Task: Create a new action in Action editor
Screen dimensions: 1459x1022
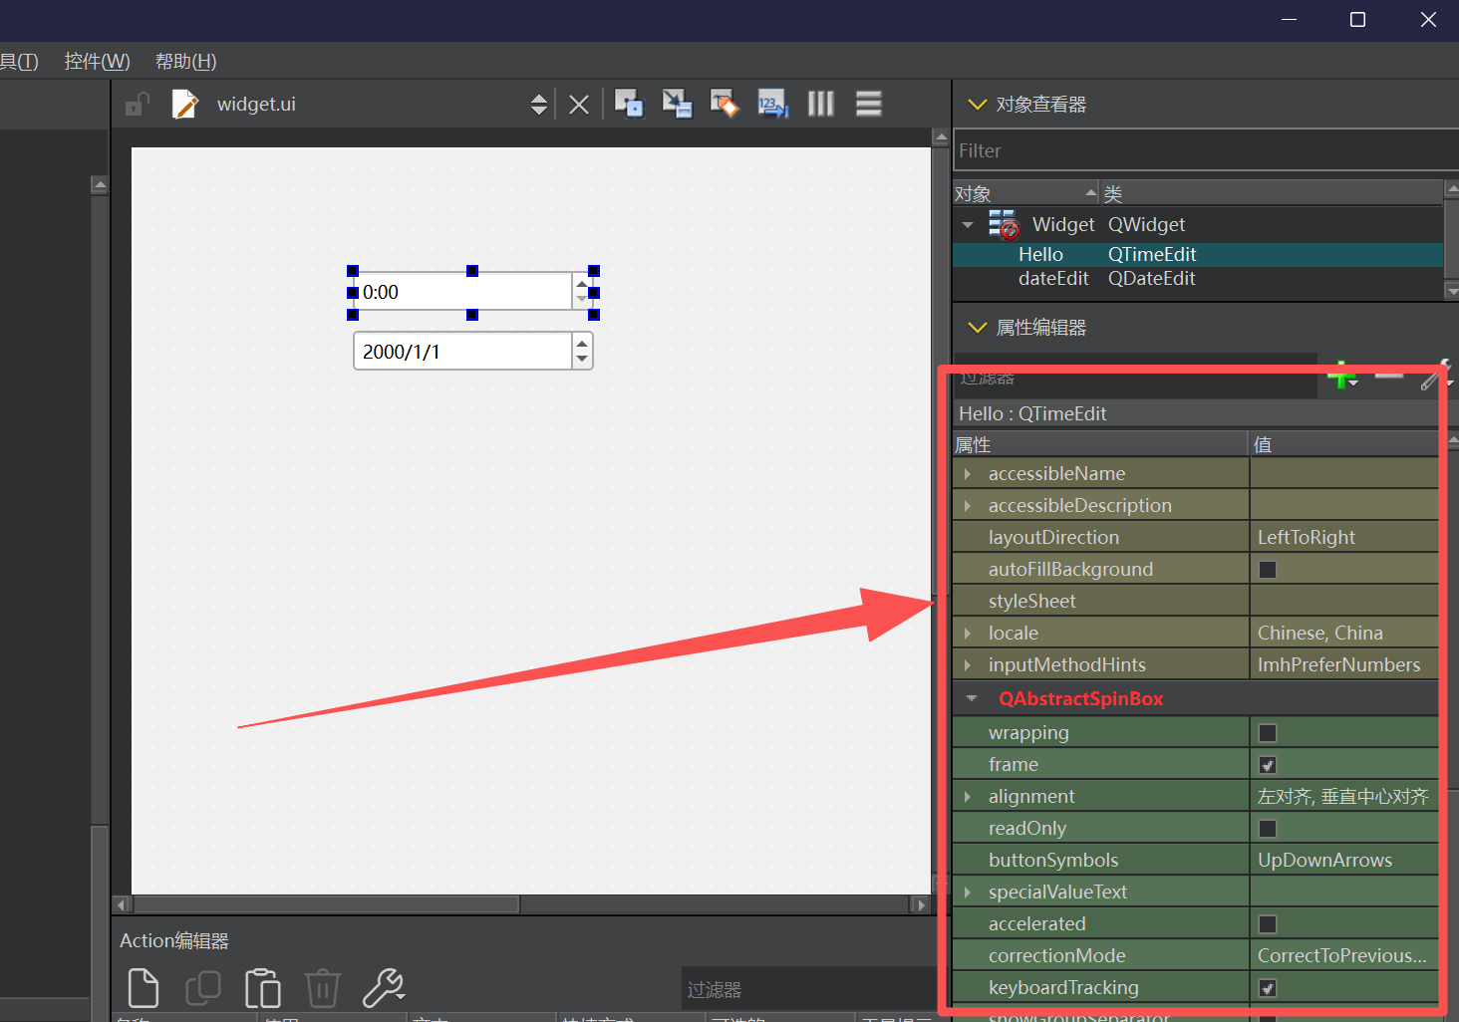Action: [144, 988]
